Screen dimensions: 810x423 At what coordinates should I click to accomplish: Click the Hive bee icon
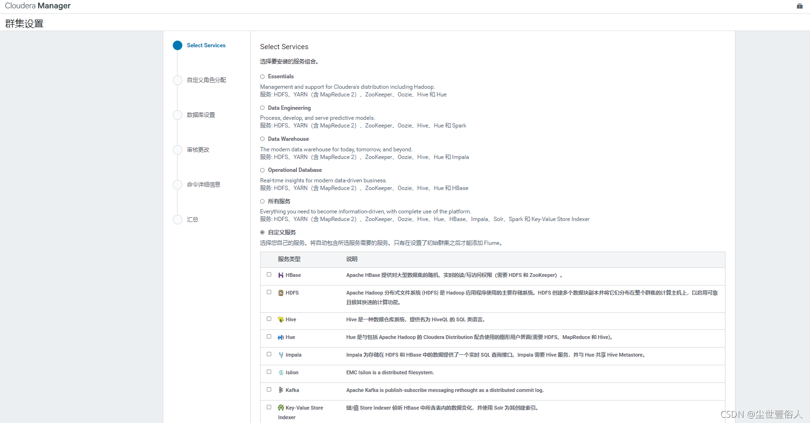(281, 320)
